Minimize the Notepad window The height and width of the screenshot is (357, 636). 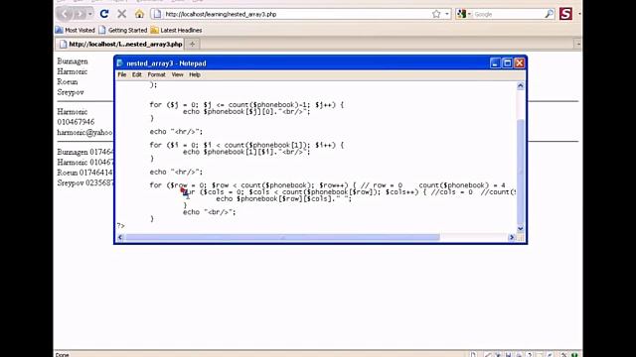495,63
